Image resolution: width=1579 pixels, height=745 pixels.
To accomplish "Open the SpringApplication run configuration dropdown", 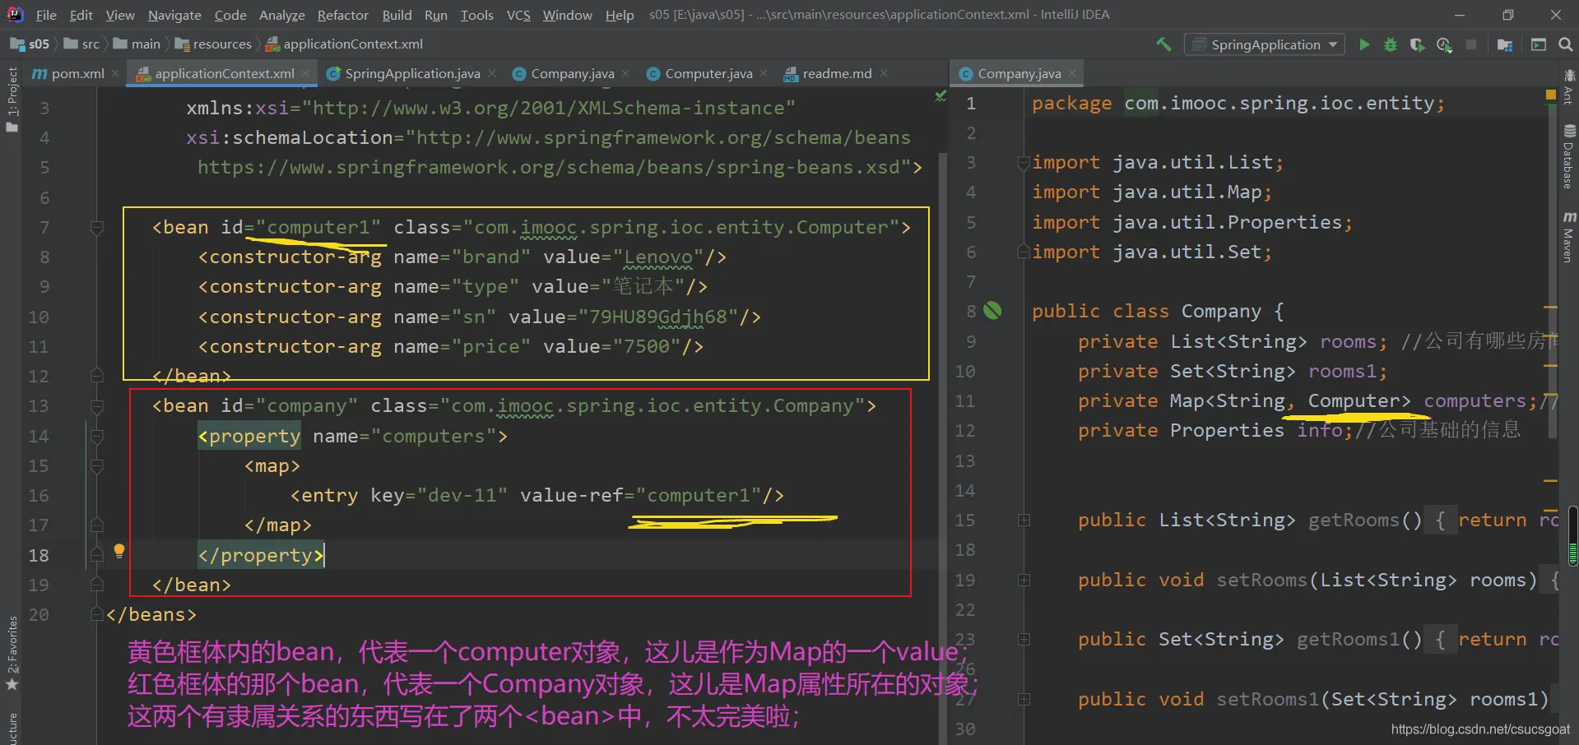I will (x=1264, y=44).
